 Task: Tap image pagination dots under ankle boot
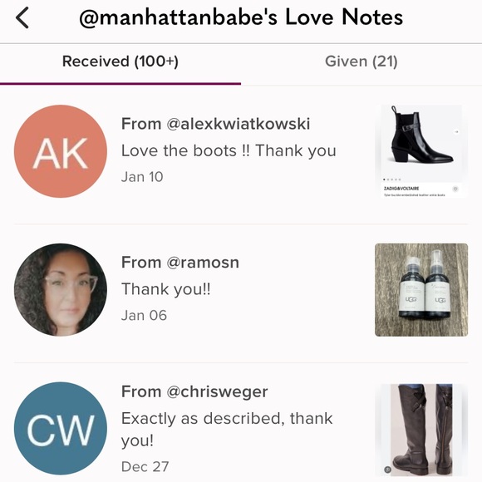(x=392, y=180)
